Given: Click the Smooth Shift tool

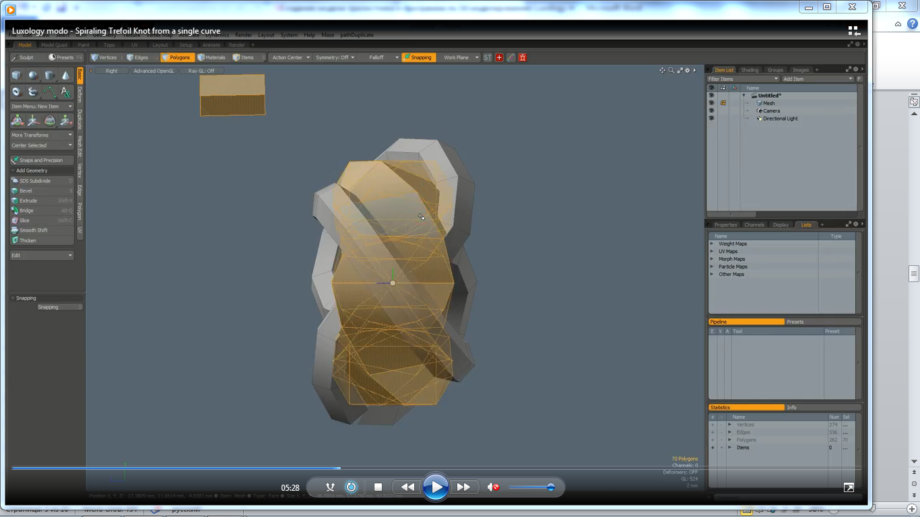Looking at the screenshot, I should pyautogui.click(x=42, y=230).
